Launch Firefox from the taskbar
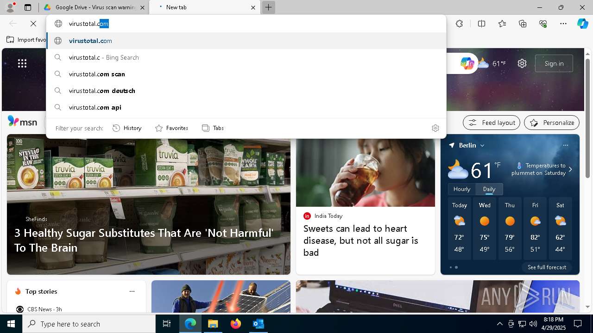 click(236, 324)
